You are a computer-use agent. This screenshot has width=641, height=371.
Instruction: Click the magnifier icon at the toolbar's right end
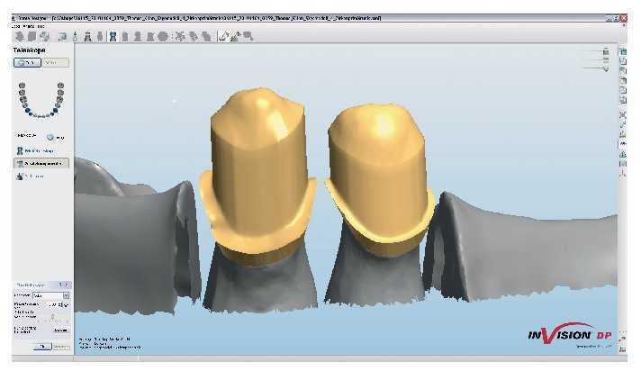(248, 36)
